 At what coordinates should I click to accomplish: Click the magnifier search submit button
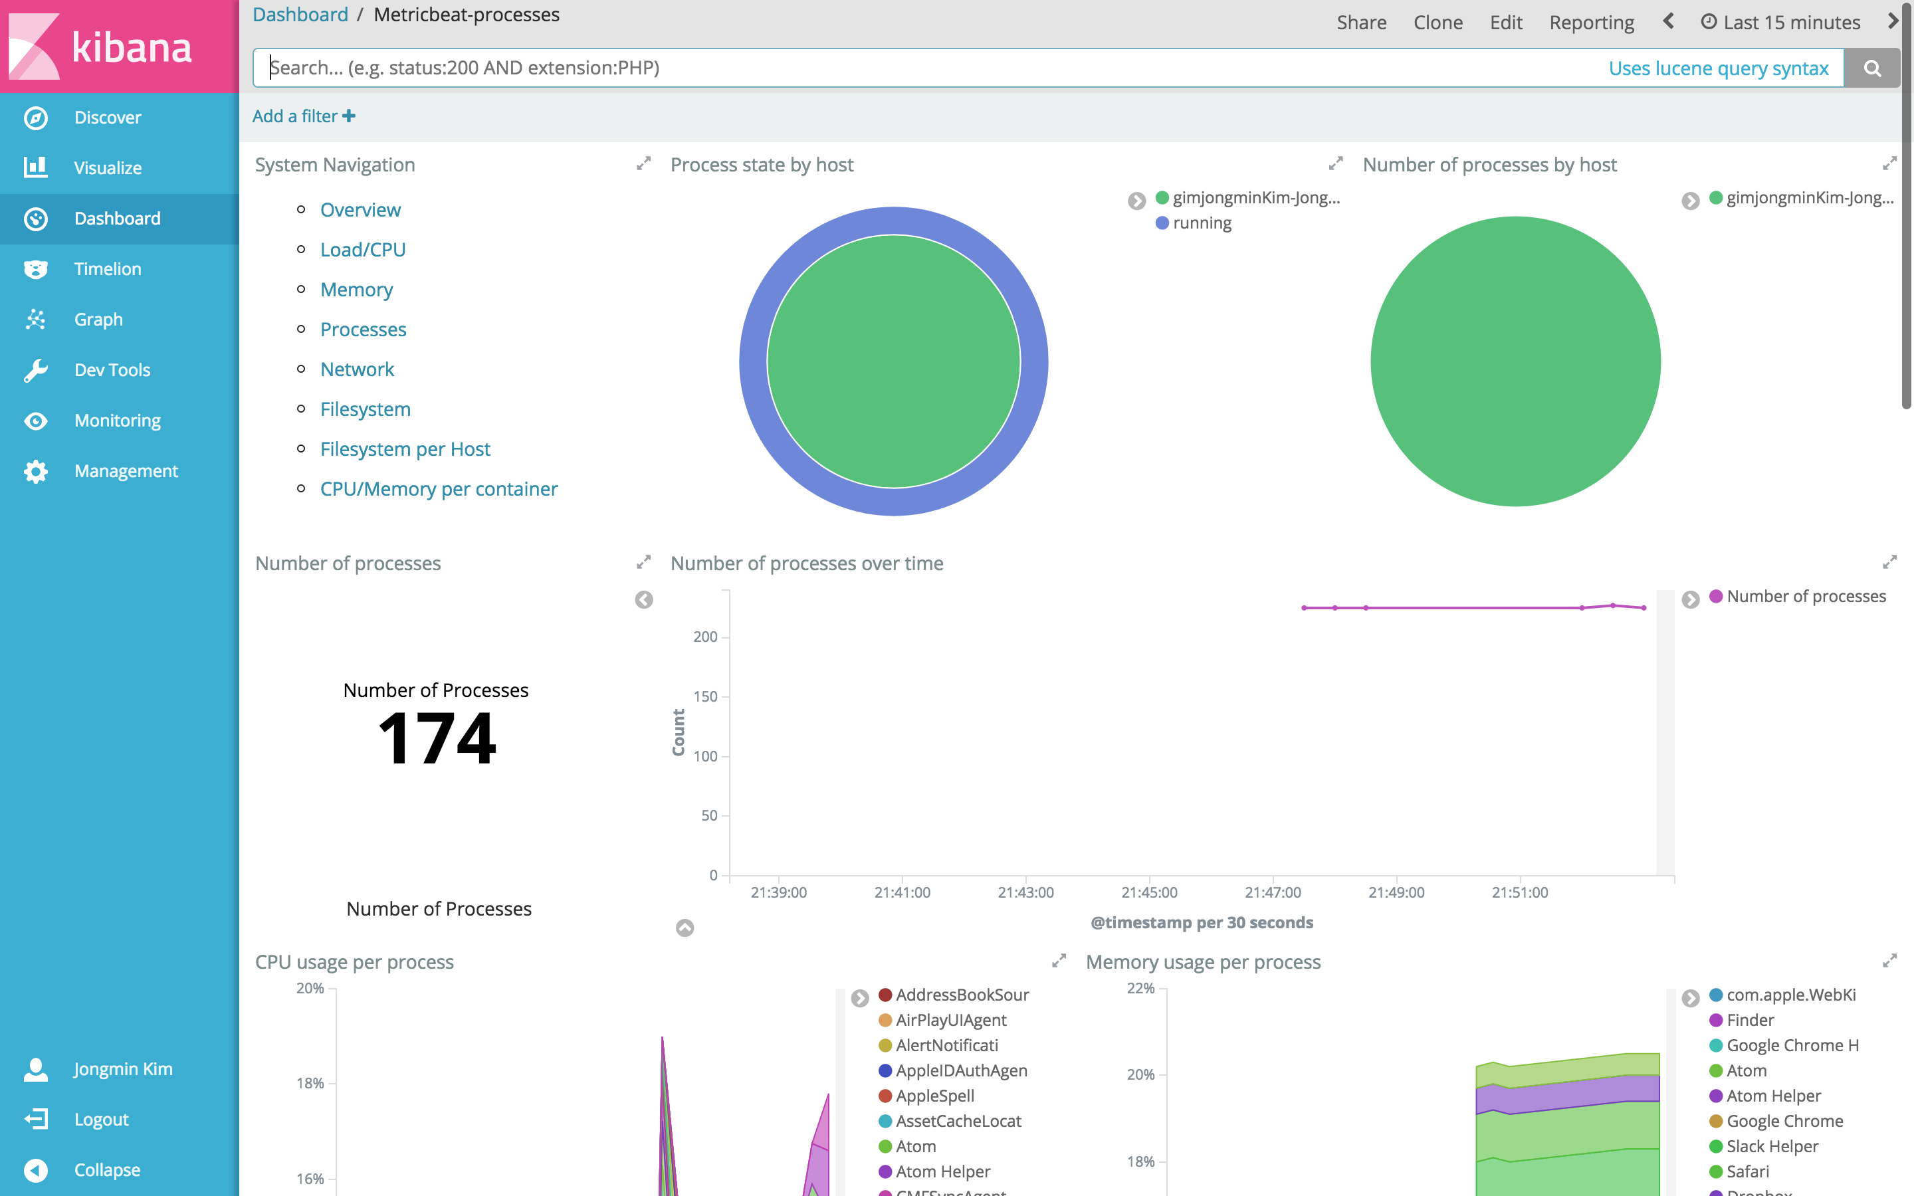pos(1871,68)
